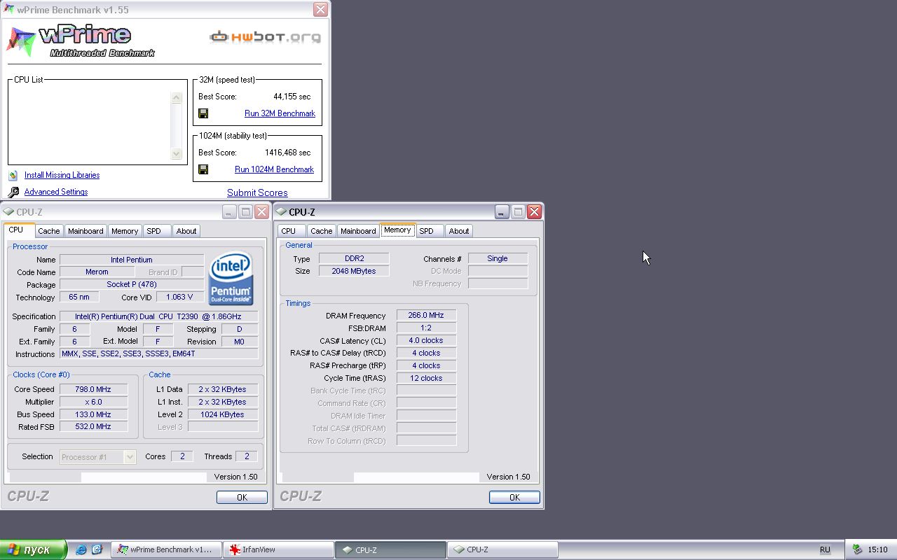Screen dimensions: 897x560
Task: Close the wPrime Benchmark window
Action: tap(320, 9)
